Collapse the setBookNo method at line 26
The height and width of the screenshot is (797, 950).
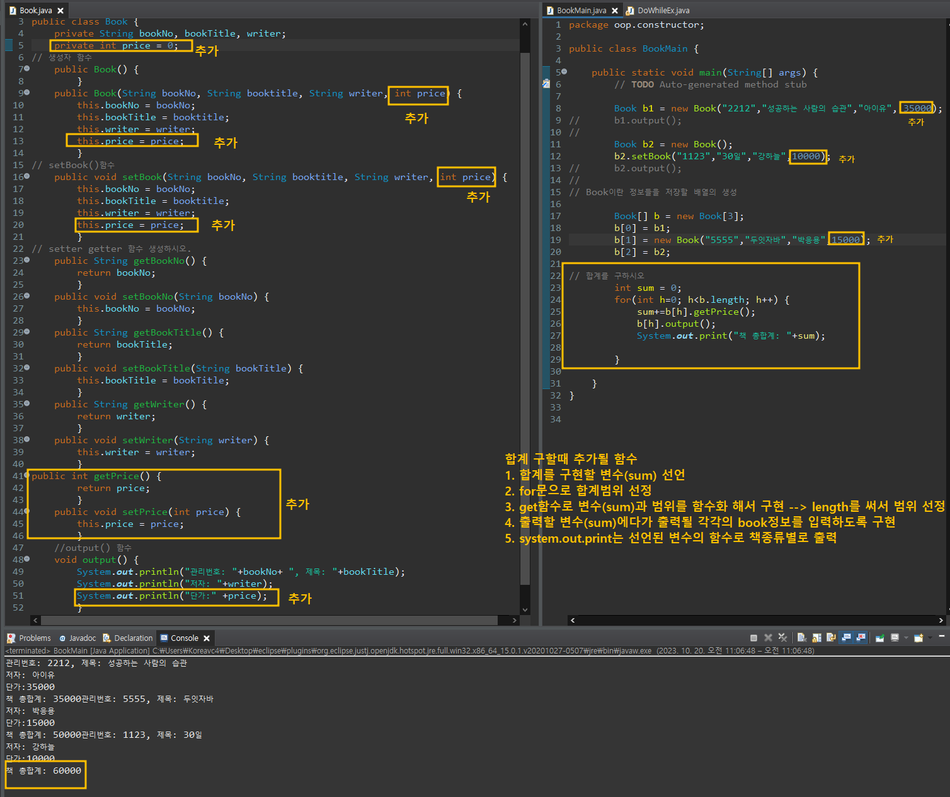(26, 296)
